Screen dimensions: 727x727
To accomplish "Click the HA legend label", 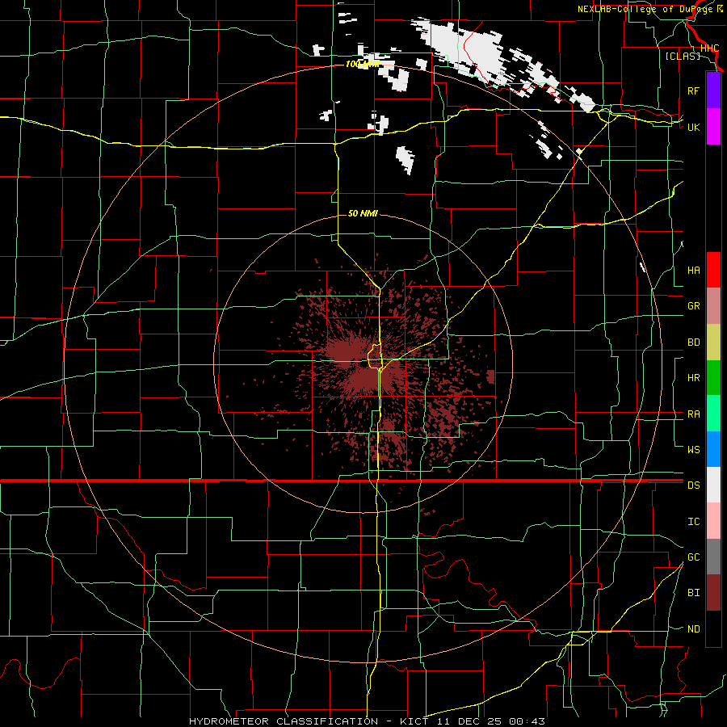I will pyautogui.click(x=693, y=271).
